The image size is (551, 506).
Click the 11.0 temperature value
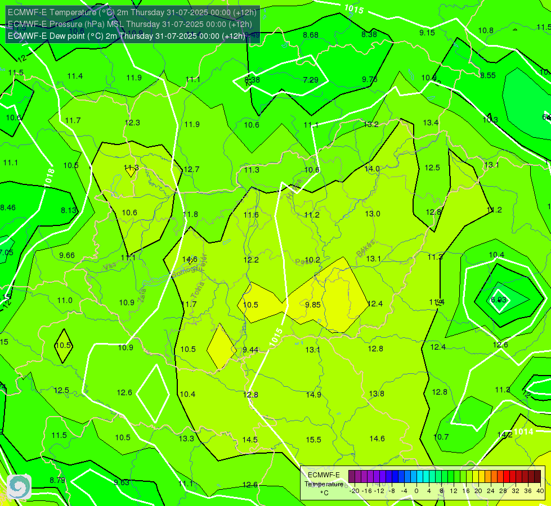click(65, 300)
